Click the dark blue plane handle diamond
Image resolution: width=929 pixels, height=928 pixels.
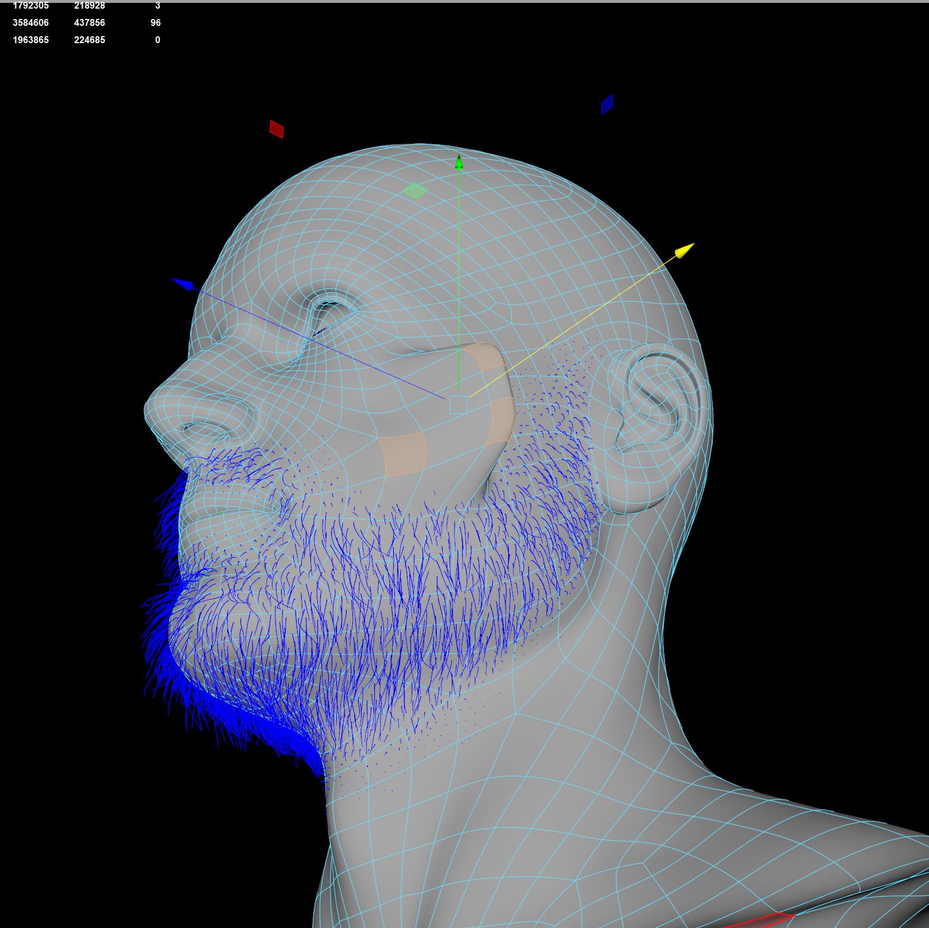tap(607, 105)
